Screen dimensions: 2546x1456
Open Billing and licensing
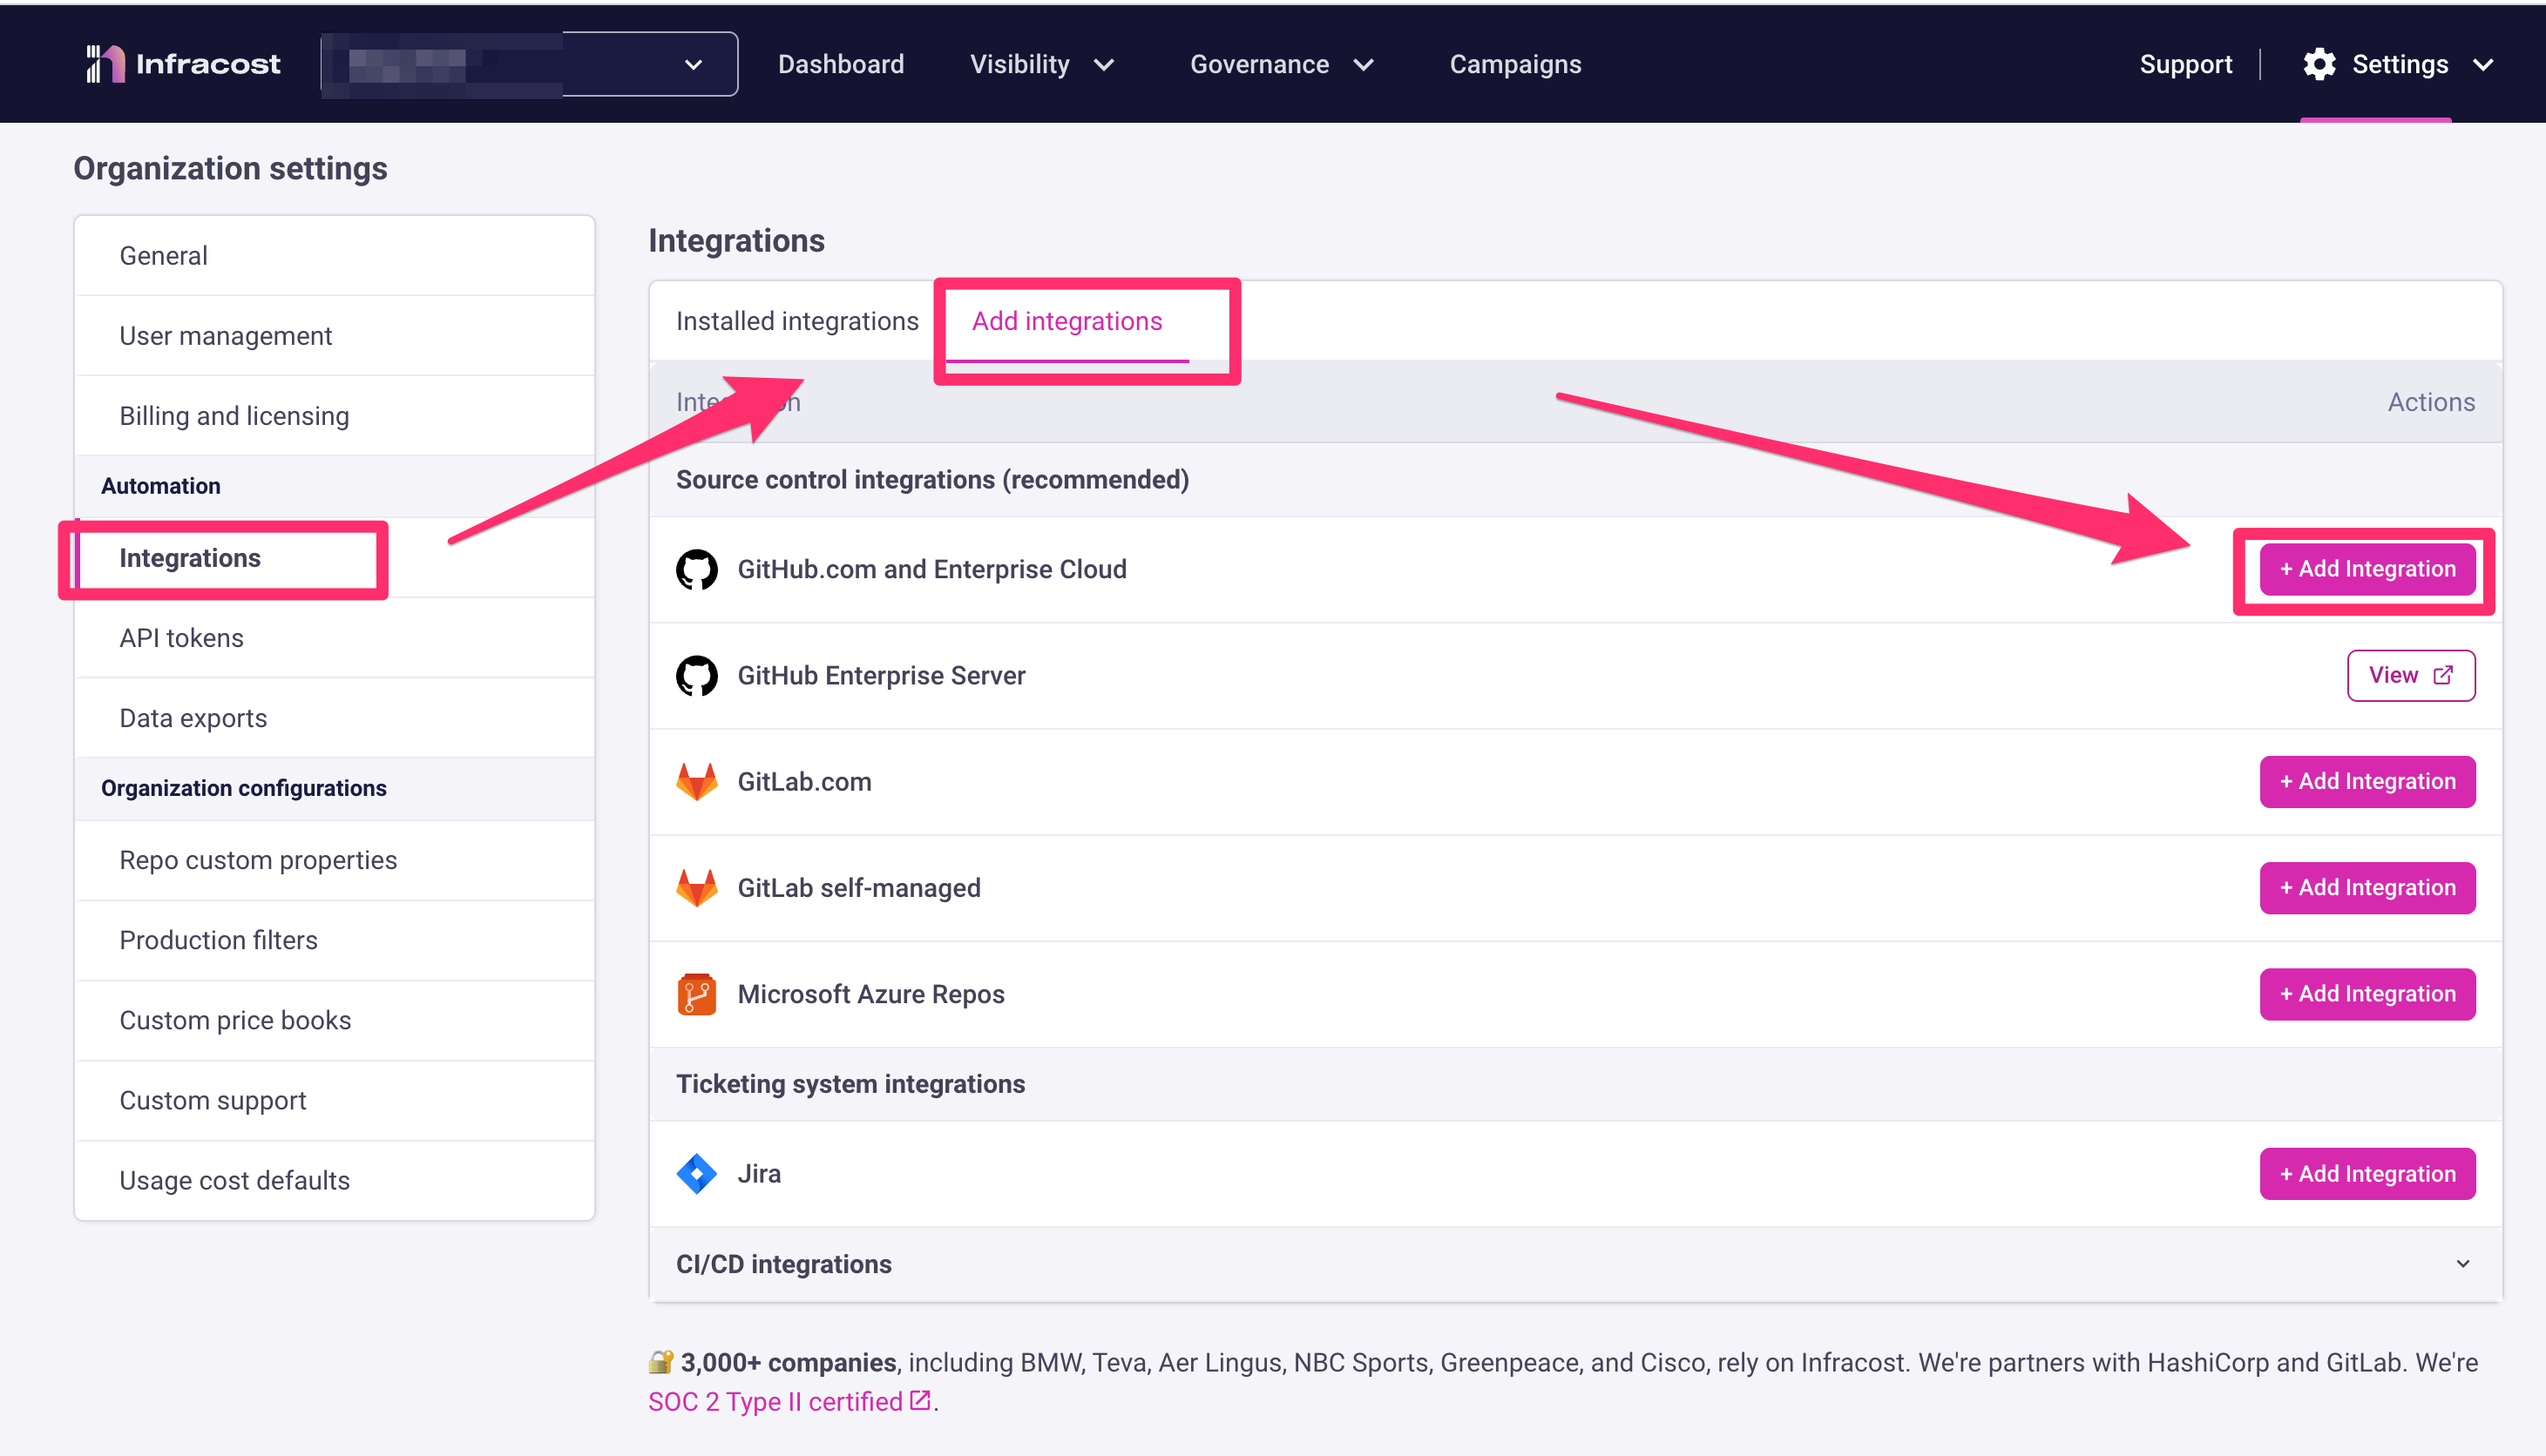click(x=334, y=416)
